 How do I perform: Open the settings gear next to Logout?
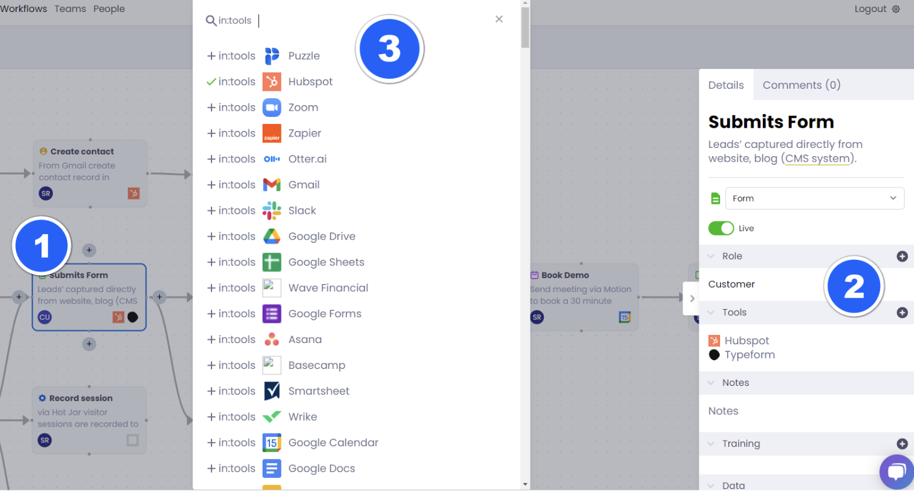(x=896, y=9)
